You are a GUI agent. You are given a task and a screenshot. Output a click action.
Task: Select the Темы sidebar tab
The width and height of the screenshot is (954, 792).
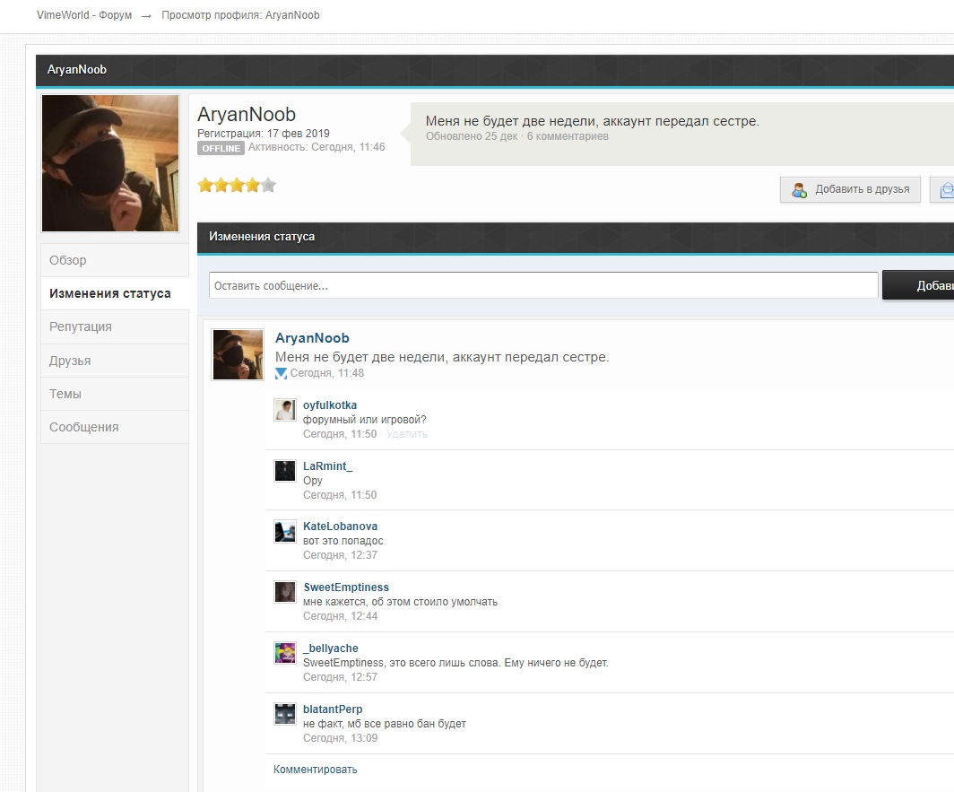65,394
